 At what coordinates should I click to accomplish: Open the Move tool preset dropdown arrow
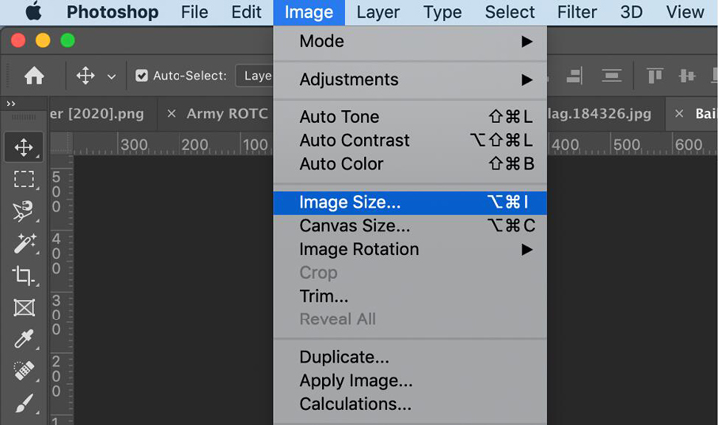111,76
